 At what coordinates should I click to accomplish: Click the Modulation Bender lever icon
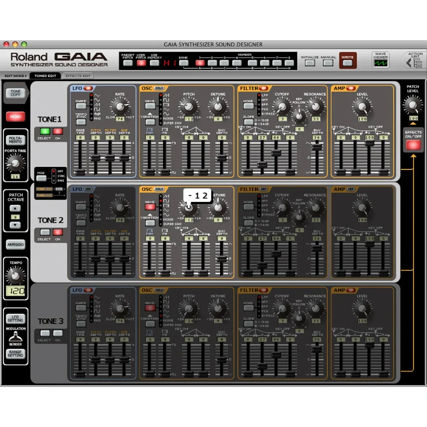tap(15, 336)
